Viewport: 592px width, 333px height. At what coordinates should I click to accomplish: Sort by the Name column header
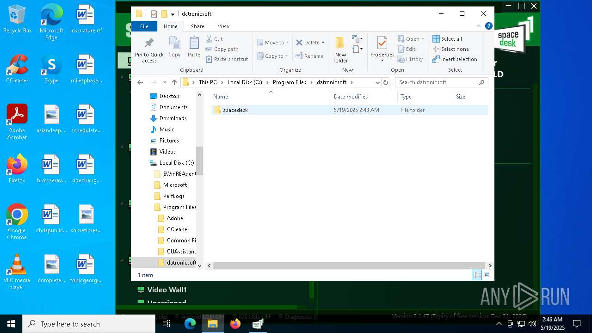click(x=271, y=97)
